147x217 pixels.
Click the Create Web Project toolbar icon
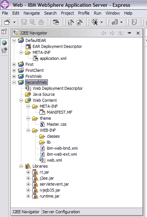[x=56, y=22]
